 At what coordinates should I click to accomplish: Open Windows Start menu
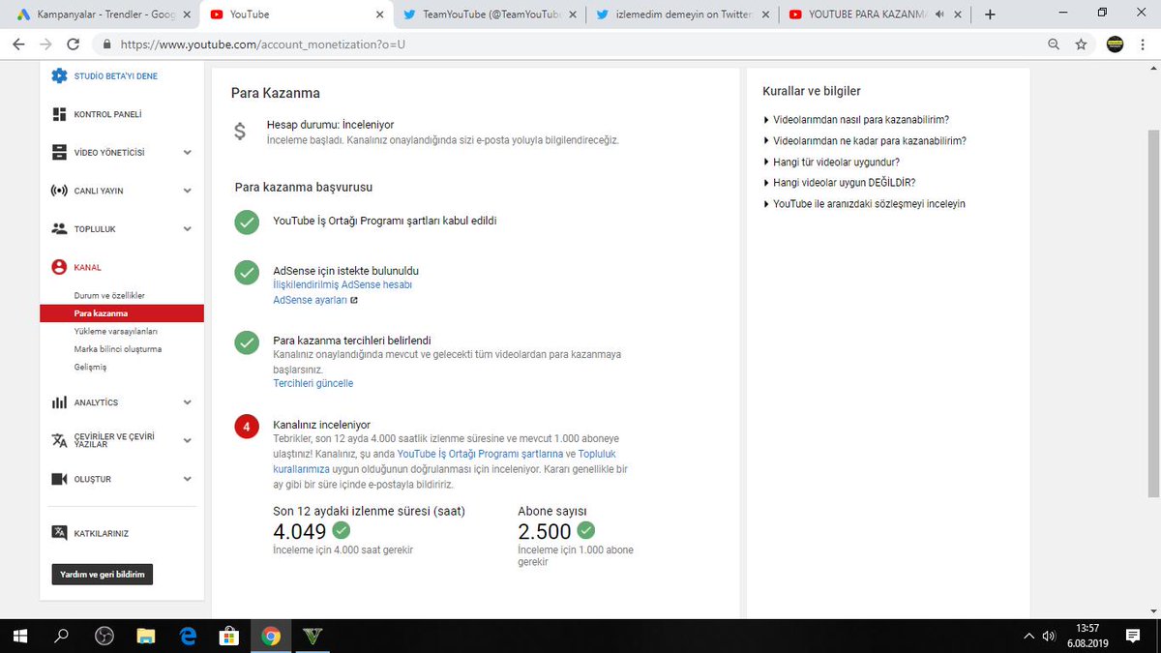pos(21,636)
